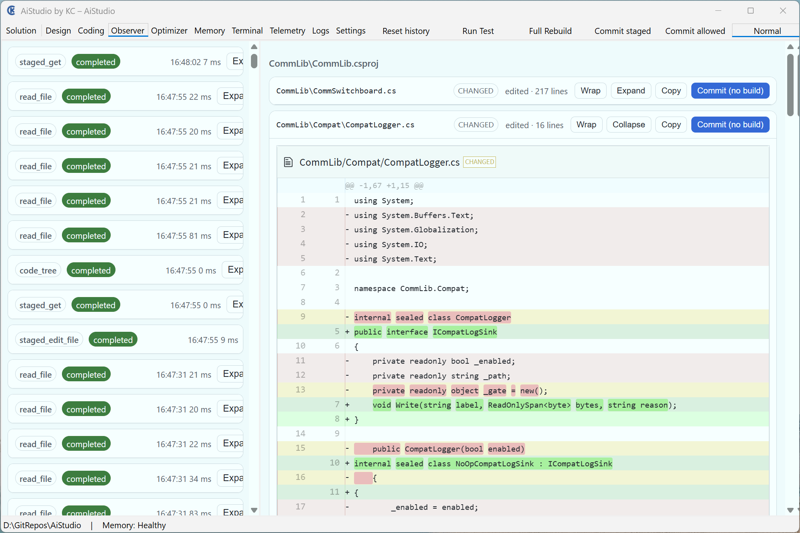Image resolution: width=800 pixels, height=533 pixels.
Task: Click the Full Rebuild button
Action: coord(550,31)
